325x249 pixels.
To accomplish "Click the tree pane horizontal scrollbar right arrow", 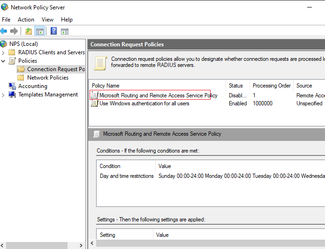I will [81, 245].
